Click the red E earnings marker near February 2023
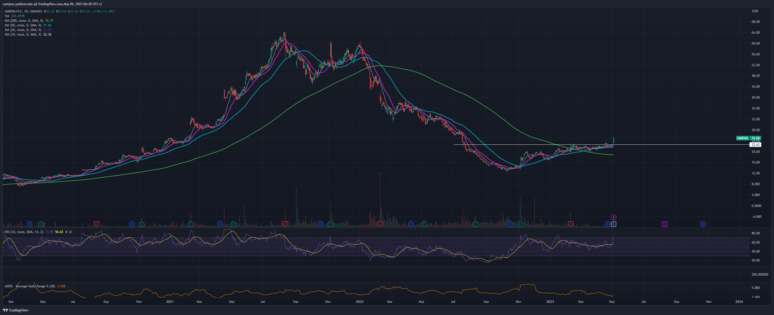The width and height of the screenshot is (774, 315). (571, 224)
